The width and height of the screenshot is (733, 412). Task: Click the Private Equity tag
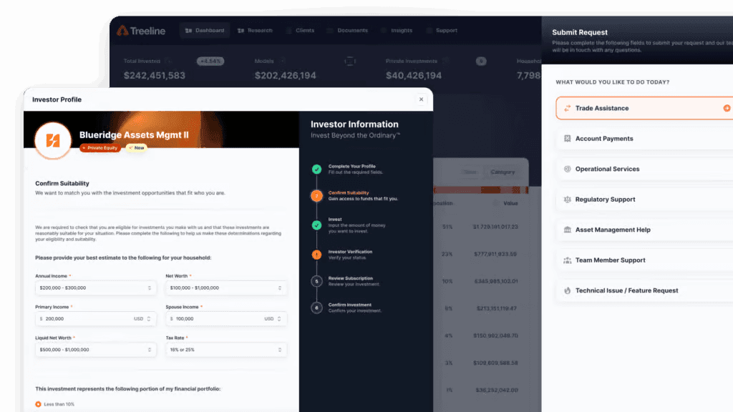(100, 148)
